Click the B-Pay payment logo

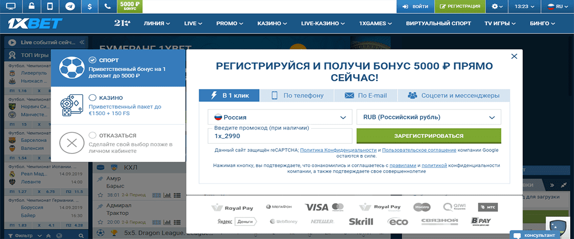point(481,222)
